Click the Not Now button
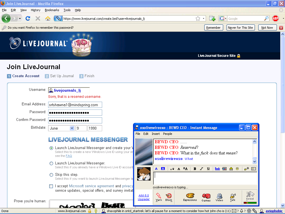285x214 pixels. pos(267,28)
